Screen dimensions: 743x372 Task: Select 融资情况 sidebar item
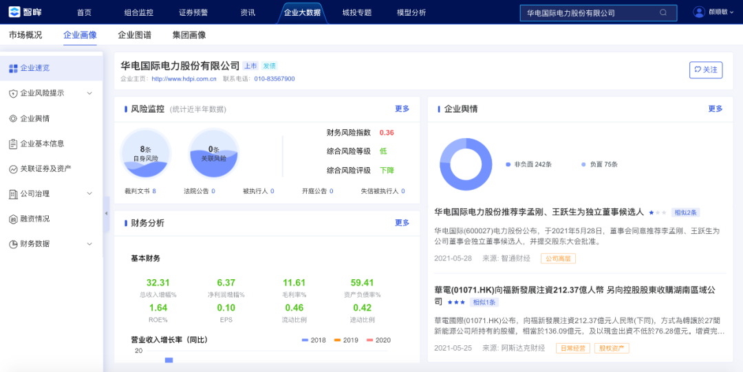(51, 219)
